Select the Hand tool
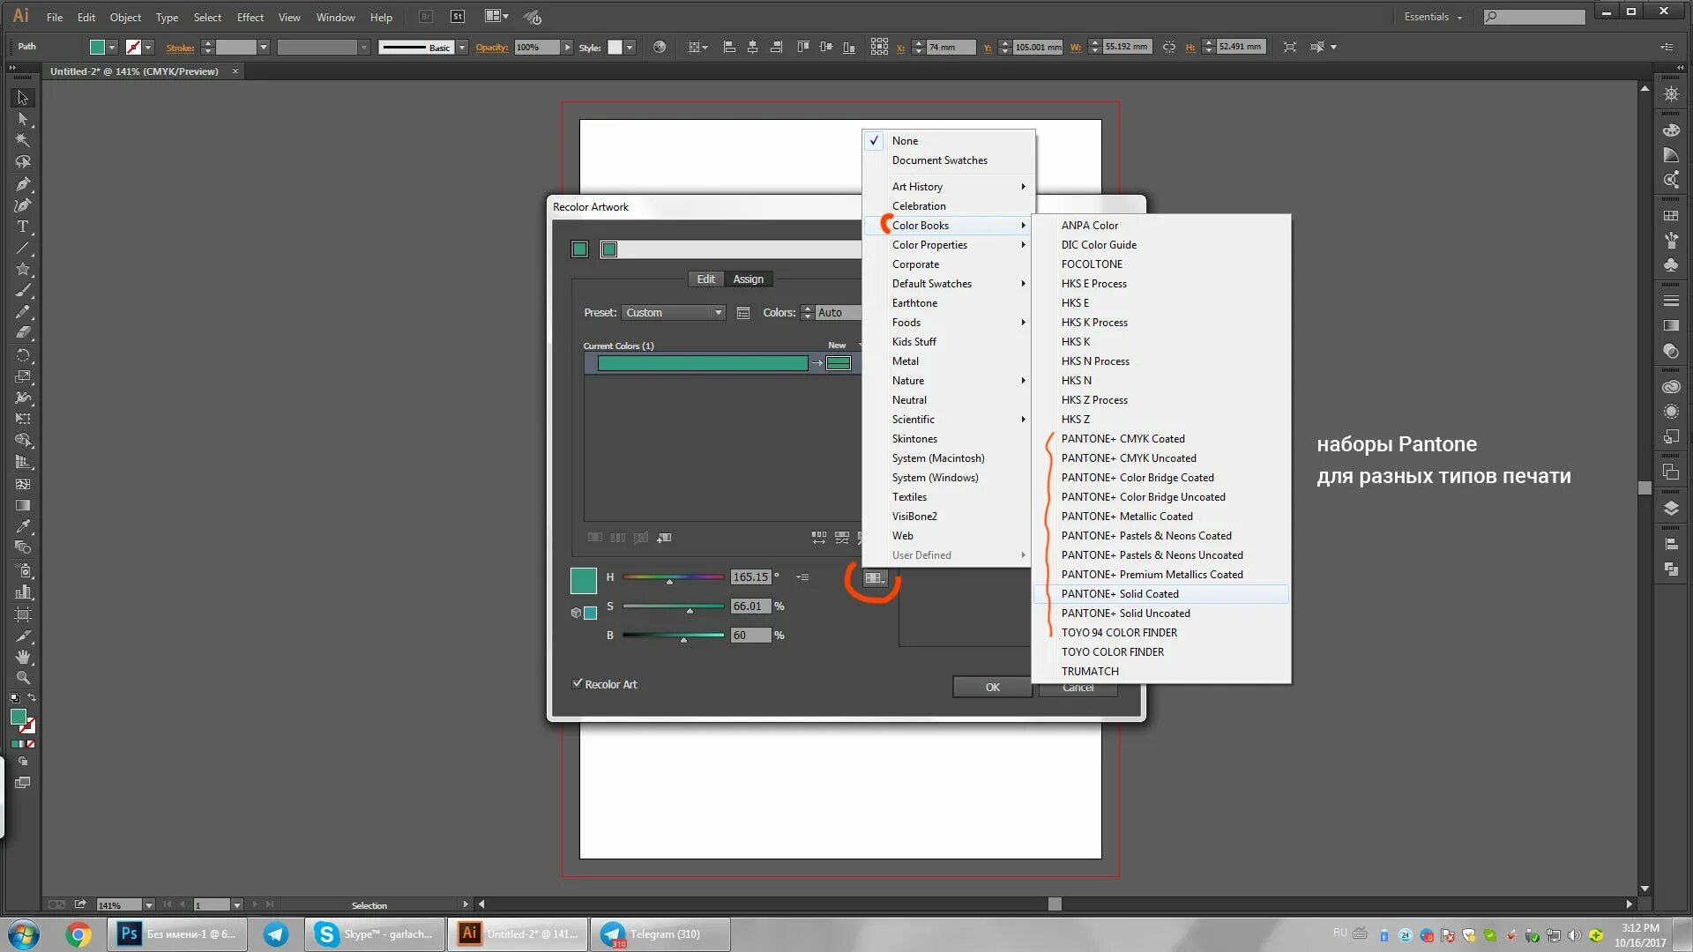This screenshot has width=1693, height=952. pyautogui.click(x=23, y=657)
